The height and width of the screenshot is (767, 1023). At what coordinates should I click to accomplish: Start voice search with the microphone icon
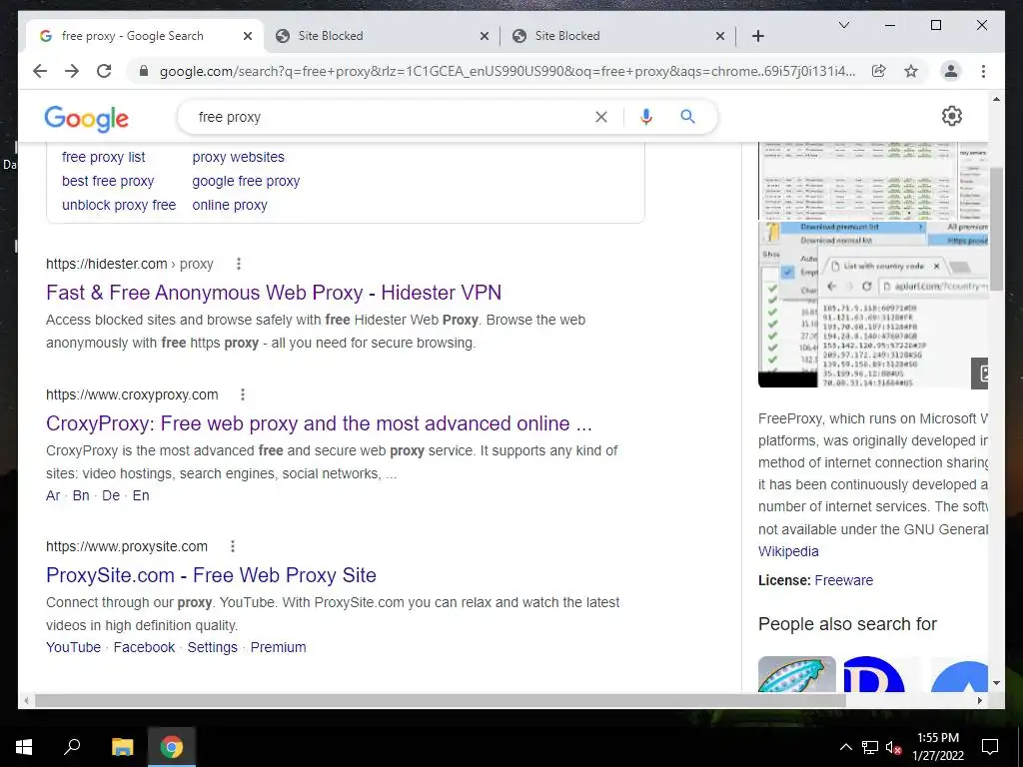[646, 117]
